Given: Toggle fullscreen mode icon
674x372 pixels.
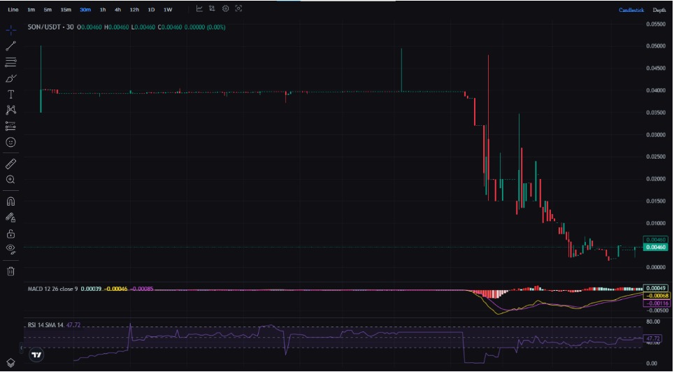Looking at the screenshot, I should tap(238, 8).
